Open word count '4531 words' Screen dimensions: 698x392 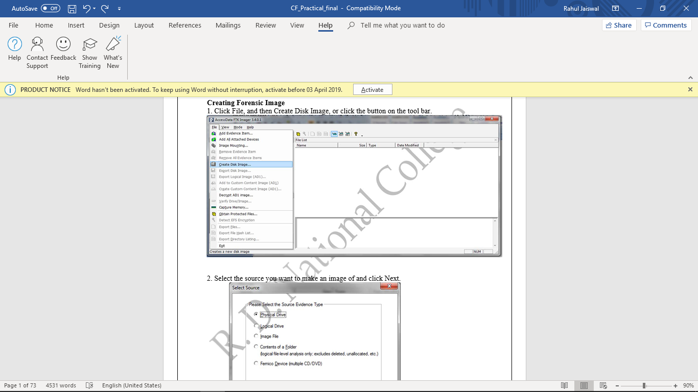coord(61,385)
